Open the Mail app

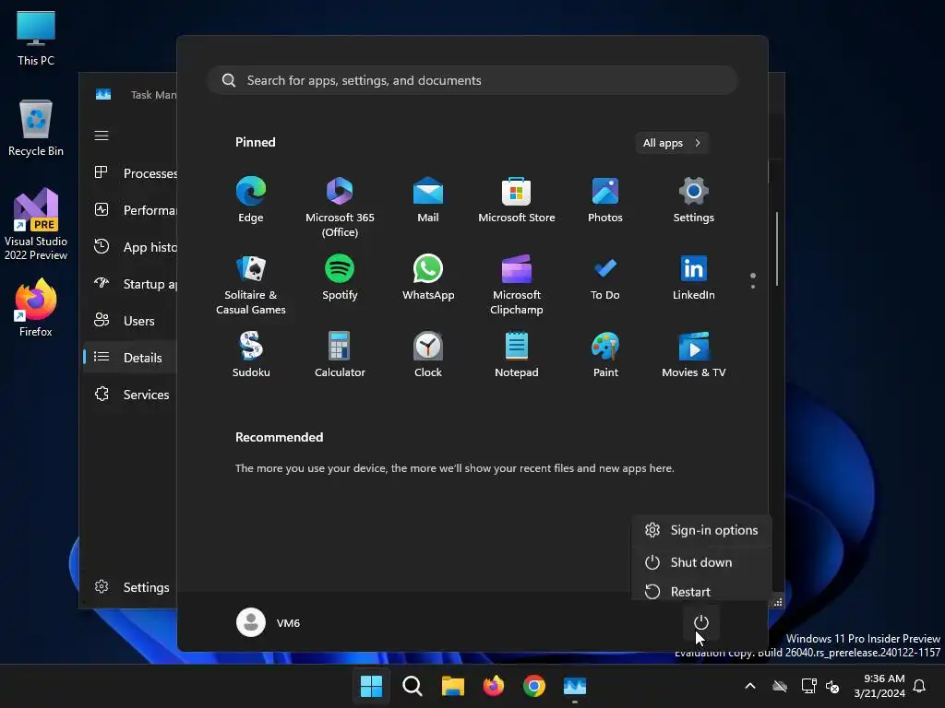click(x=428, y=200)
